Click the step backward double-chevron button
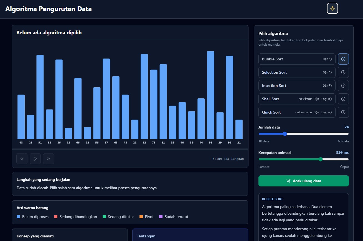 point(22,159)
